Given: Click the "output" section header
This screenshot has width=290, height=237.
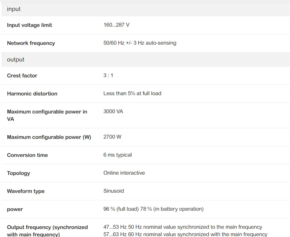Looking at the screenshot, I should (x=16, y=60).
